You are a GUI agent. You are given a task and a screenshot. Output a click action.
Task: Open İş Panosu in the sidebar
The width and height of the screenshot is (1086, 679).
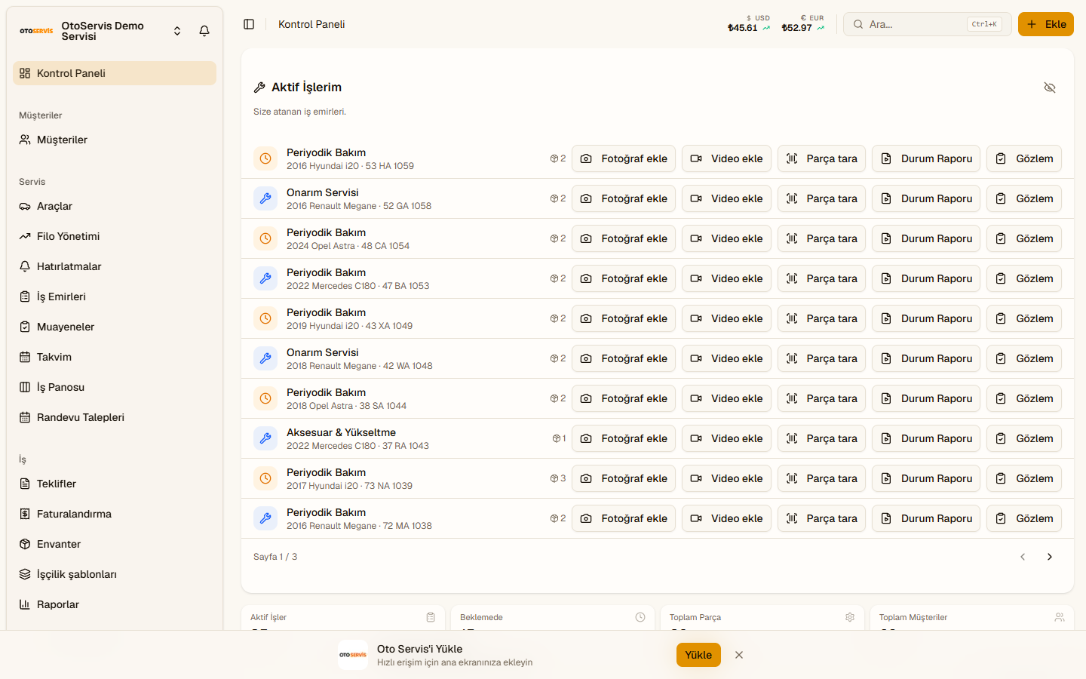pyautogui.click(x=115, y=387)
